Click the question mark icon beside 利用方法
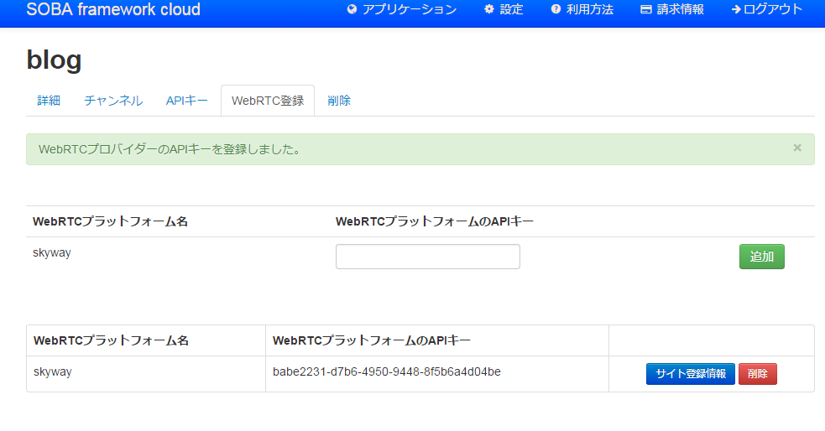Viewport: 825px width, 431px height. pyautogui.click(x=556, y=9)
